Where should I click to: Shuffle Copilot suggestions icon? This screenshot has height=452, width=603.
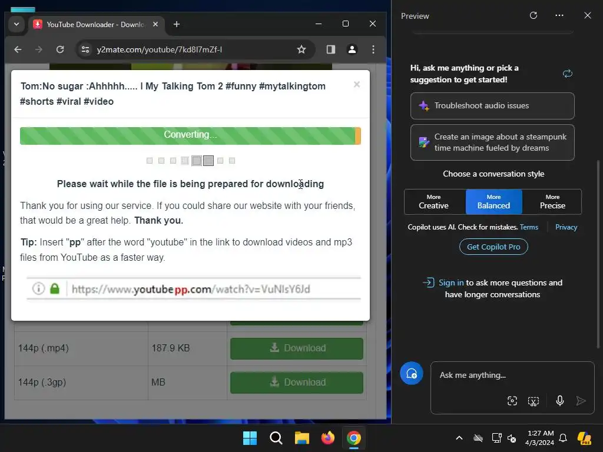(568, 74)
